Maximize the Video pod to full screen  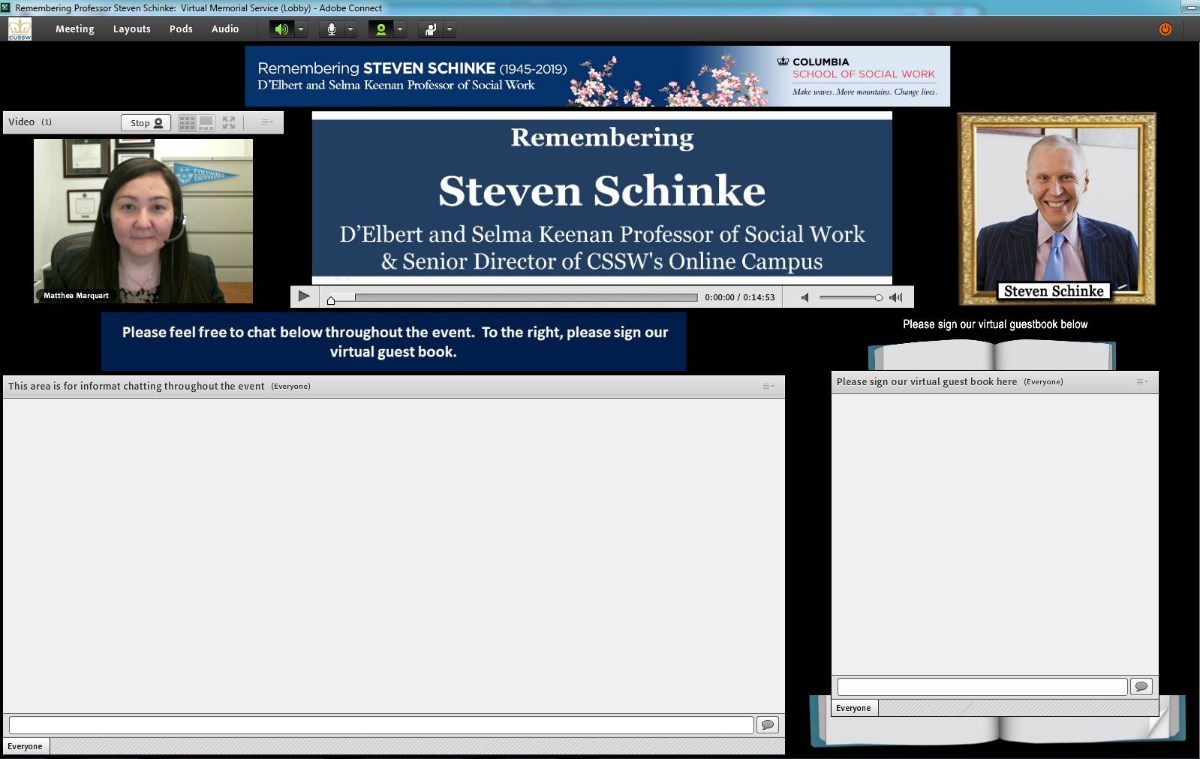tap(229, 122)
